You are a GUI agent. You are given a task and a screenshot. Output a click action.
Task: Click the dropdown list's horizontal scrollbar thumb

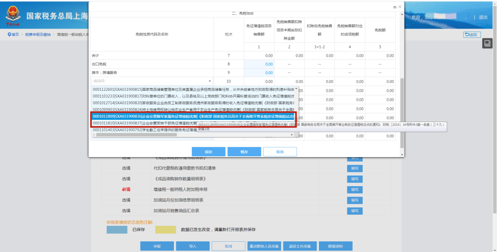coord(136,135)
